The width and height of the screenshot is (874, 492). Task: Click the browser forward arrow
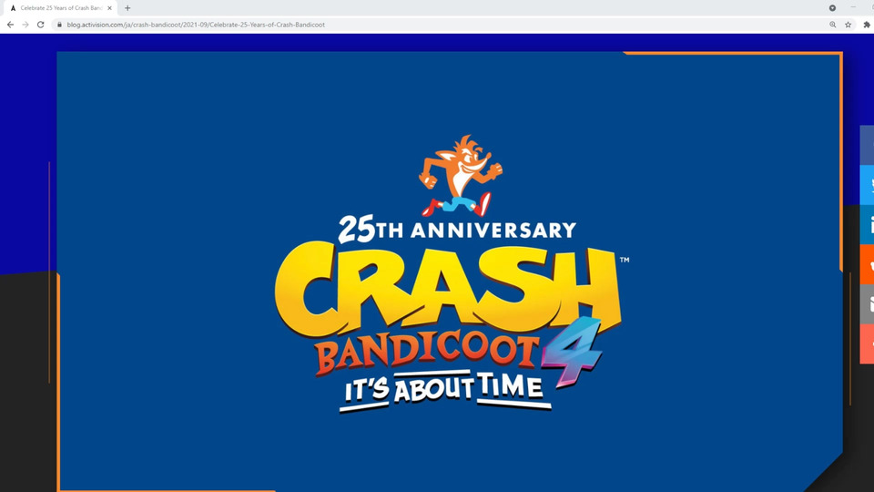click(25, 25)
